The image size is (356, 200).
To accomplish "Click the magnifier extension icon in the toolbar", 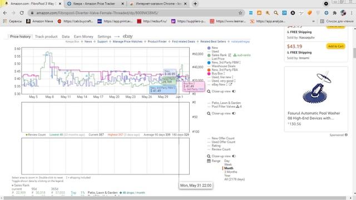I will (x=276, y=13).
